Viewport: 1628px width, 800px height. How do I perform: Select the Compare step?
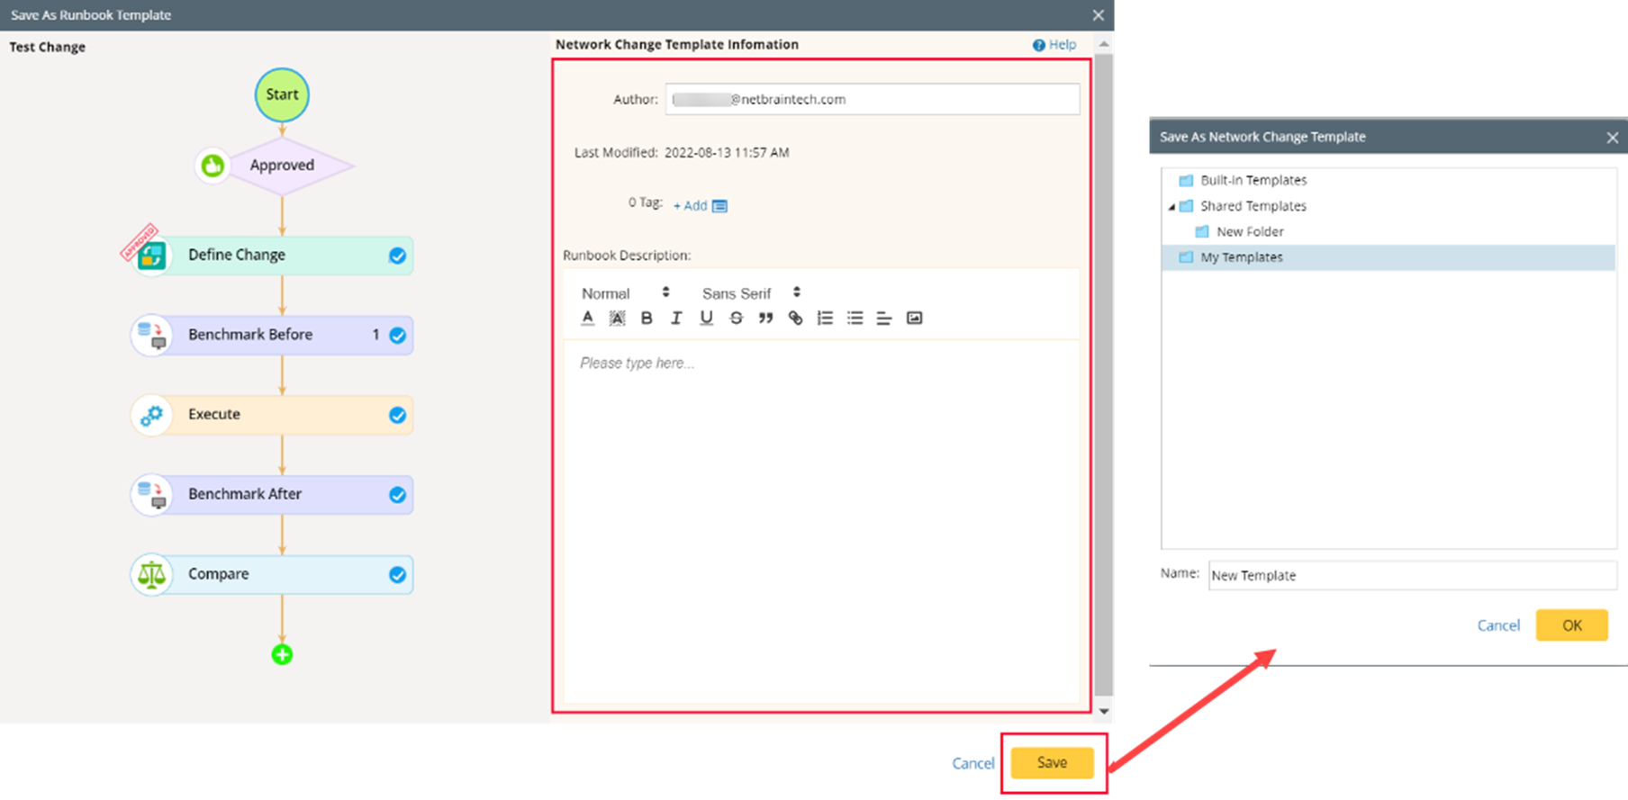[273, 574]
